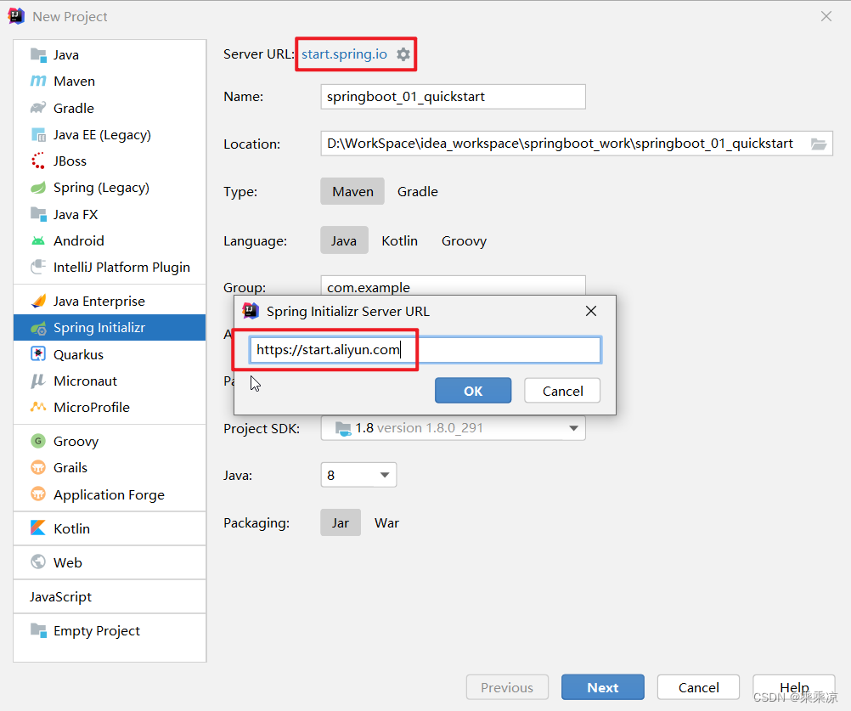851x711 pixels.
Task: Set Packaging to War
Action: click(x=386, y=522)
